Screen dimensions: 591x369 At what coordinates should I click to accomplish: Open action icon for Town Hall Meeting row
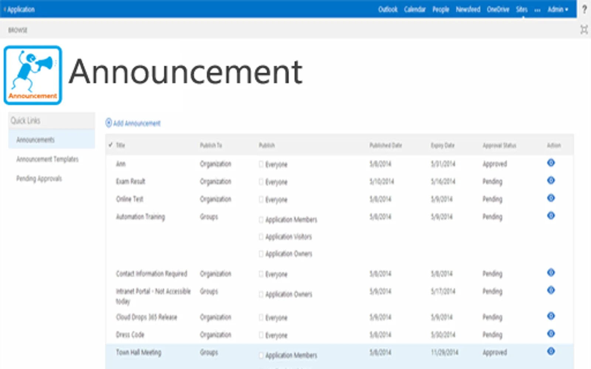pyautogui.click(x=551, y=351)
